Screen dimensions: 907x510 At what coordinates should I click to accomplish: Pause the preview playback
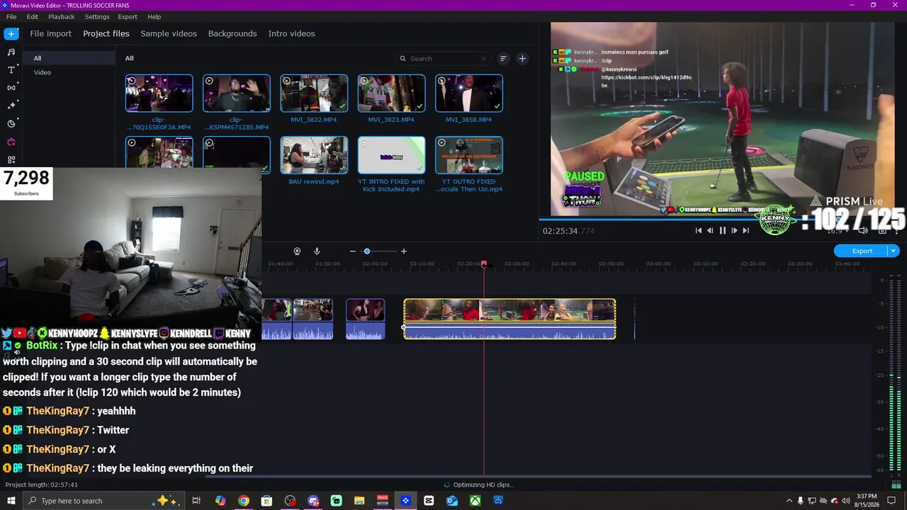pos(722,230)
